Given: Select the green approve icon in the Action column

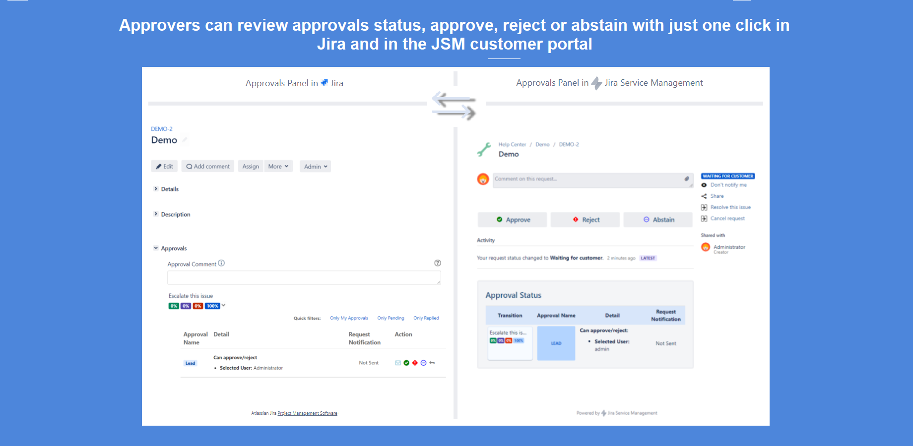Looking at the screenshot, I should point(406,363).
